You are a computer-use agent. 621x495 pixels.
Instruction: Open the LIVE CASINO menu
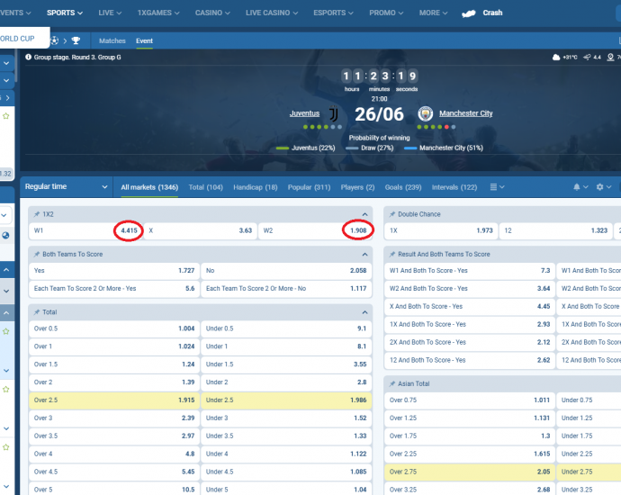[272, 13]
